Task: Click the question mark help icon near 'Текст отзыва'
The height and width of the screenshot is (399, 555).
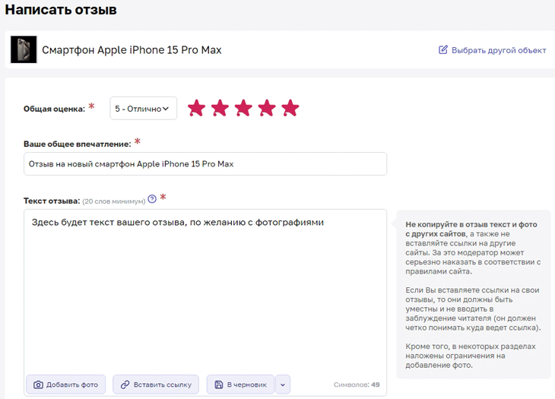Action: [152, 199]
